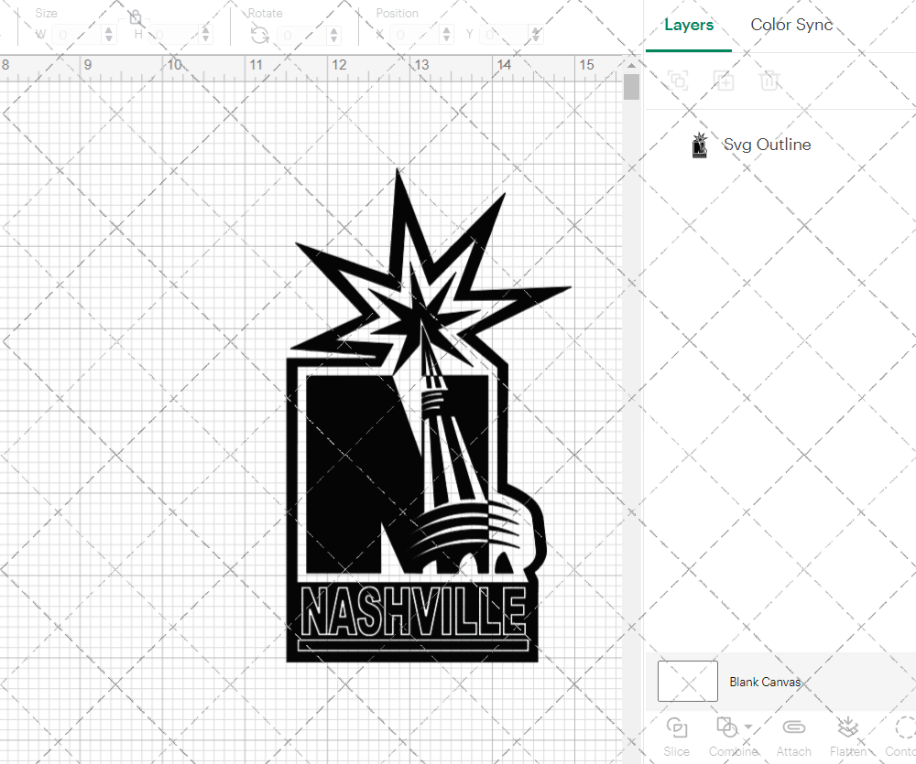Switch to the Layers tab
Image resolution: width=916 pixels, height=764 pixels.
pyautogui.click(x=689, y=25)
